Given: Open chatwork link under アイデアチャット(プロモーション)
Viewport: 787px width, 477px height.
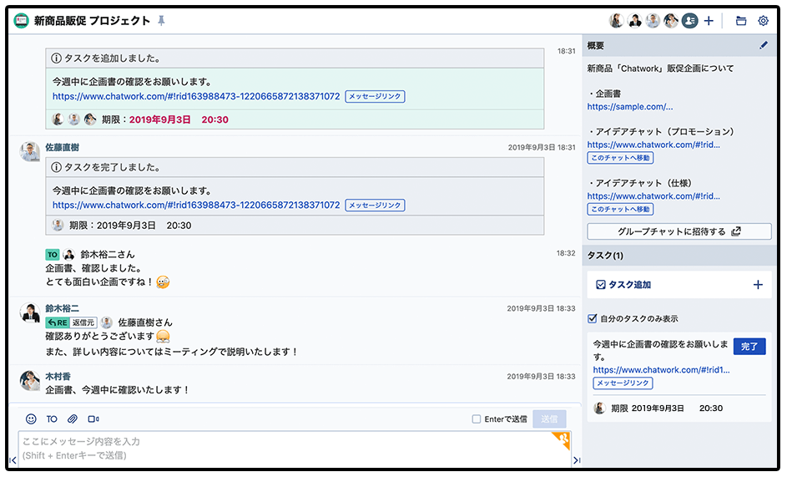Looking at the screenshot, I should pyautogui.click(x=653, y=145).
